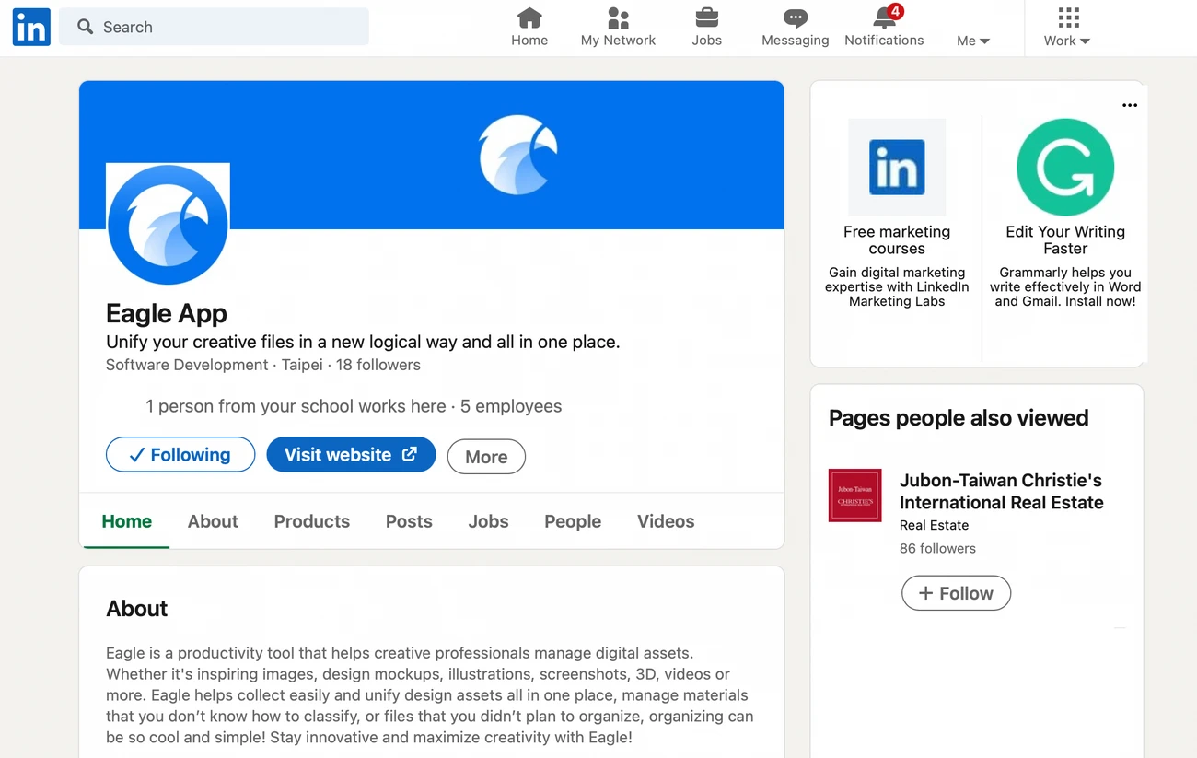
Task: Expand the Work apps dropdown
Action: coord(1067,41)
